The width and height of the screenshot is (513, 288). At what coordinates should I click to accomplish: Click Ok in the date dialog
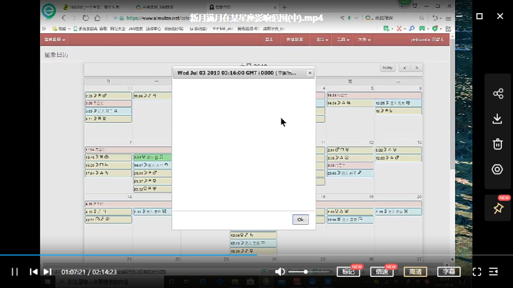(x=300, y=220)
